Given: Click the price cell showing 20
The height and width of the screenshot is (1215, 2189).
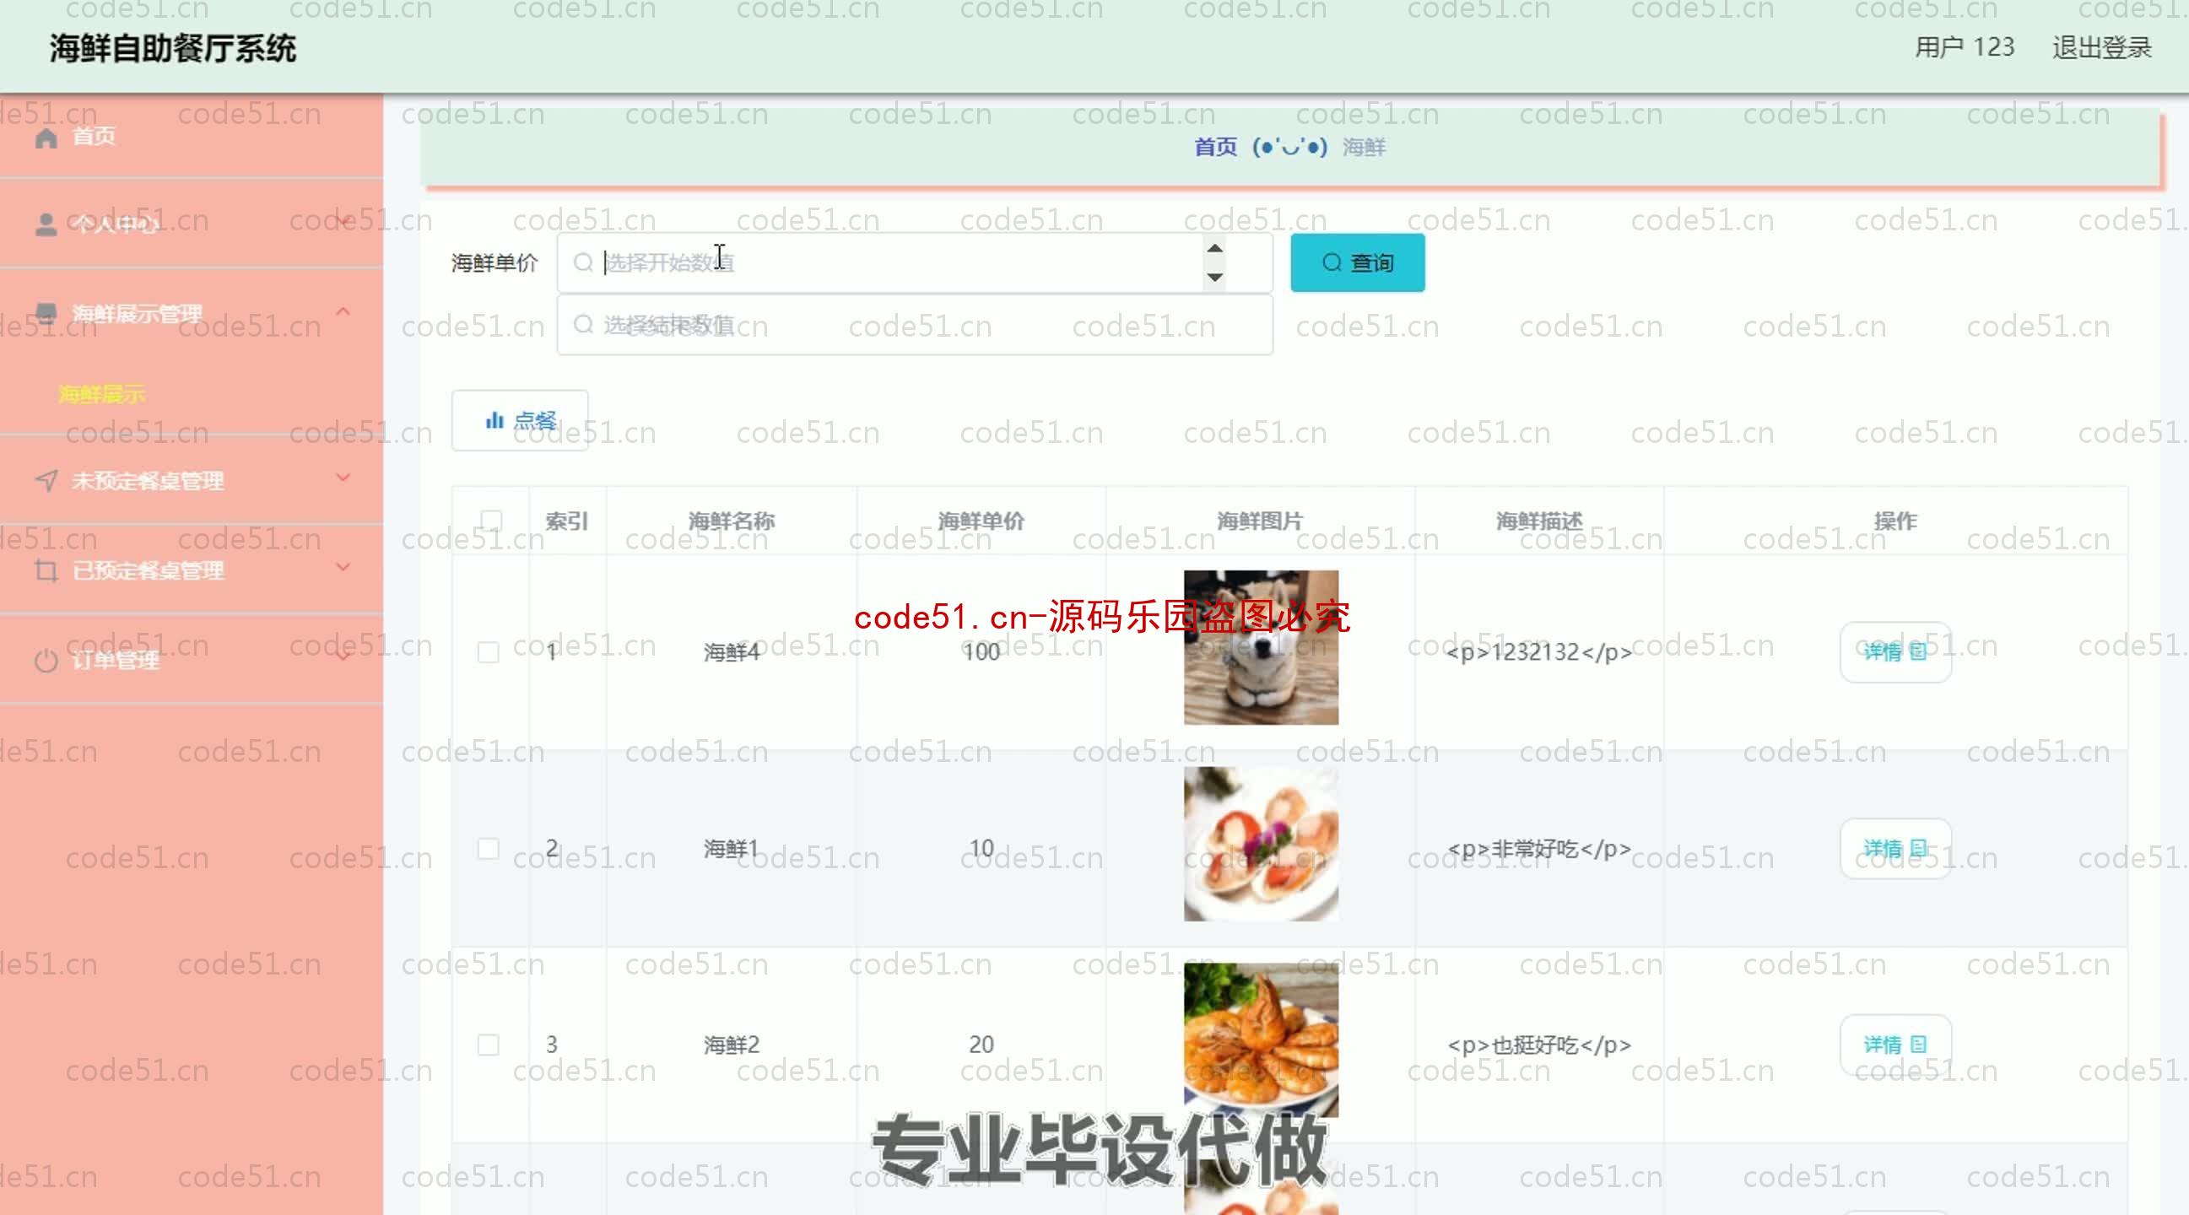Looking at the screenshot, I should point(981,1045).
